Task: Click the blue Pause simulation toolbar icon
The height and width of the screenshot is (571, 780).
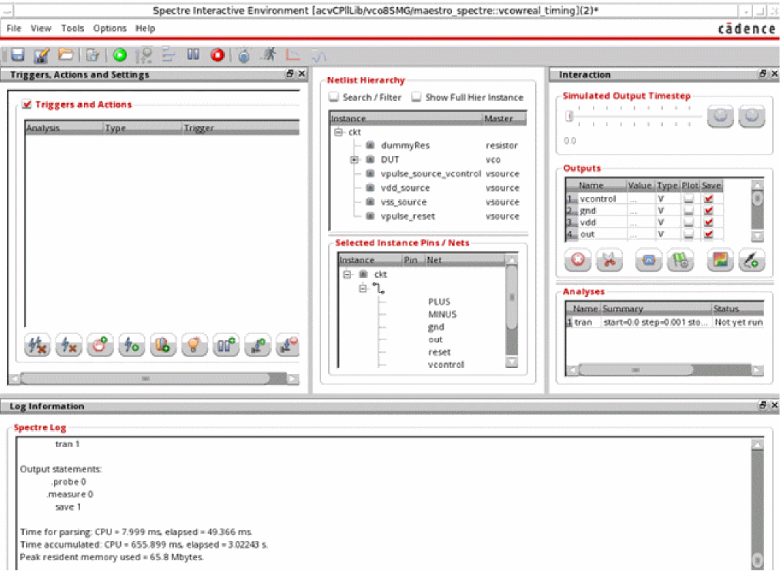Action: [x=193, y=54]
